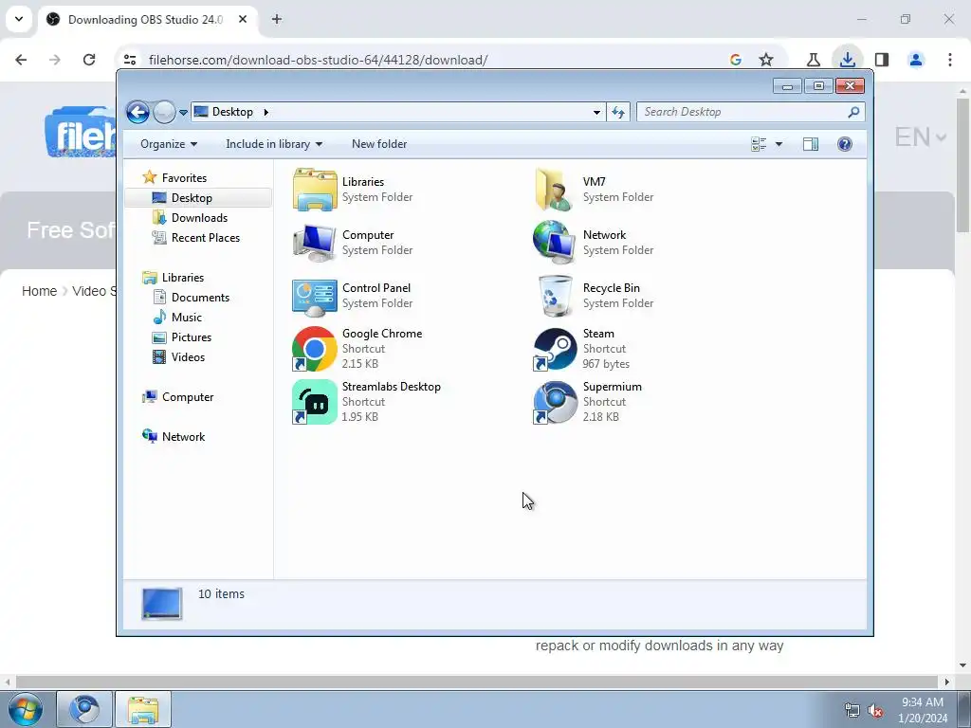Image resolution: width=971 pixels, height=728 pixels.
Task: Click Favorites header in navigation pane
Action: [x=184, y=178]
